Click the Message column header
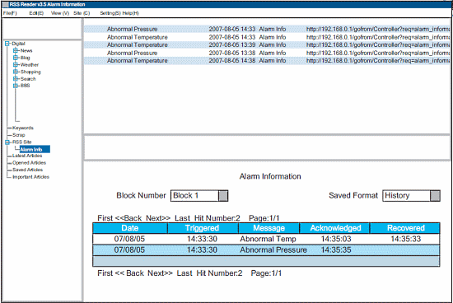 coord(269,228)
